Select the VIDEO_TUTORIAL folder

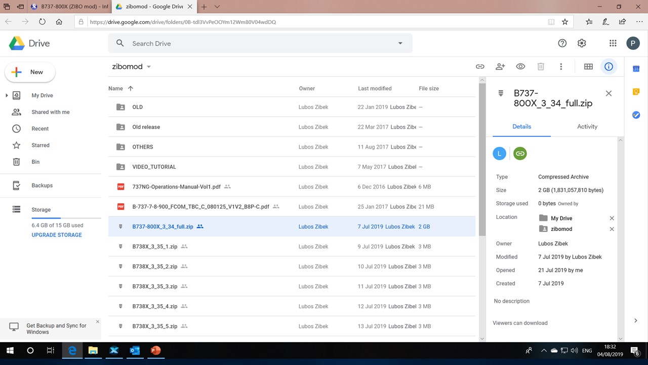(292, 167)
